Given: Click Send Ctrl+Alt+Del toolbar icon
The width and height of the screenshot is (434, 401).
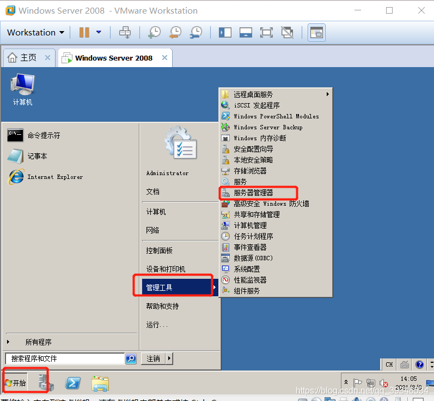Looking at the screenshot, I should click(125, 32).
